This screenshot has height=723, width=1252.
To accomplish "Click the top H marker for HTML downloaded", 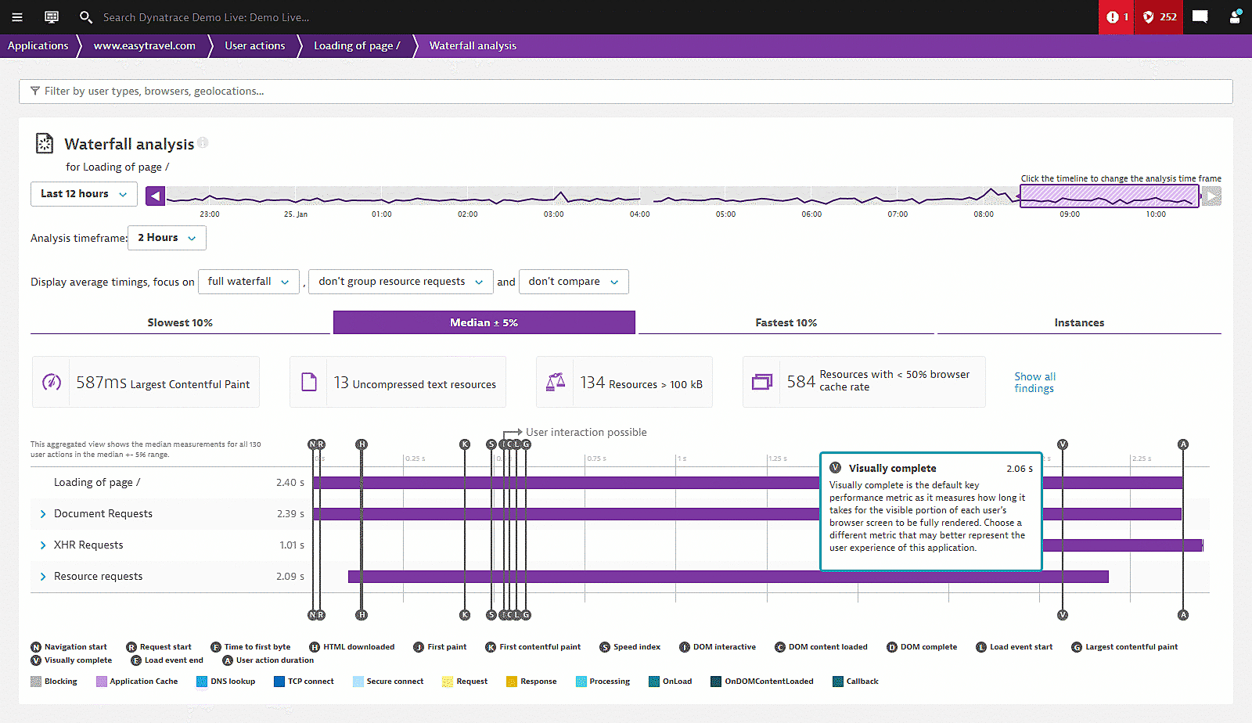I will [362, 444].
